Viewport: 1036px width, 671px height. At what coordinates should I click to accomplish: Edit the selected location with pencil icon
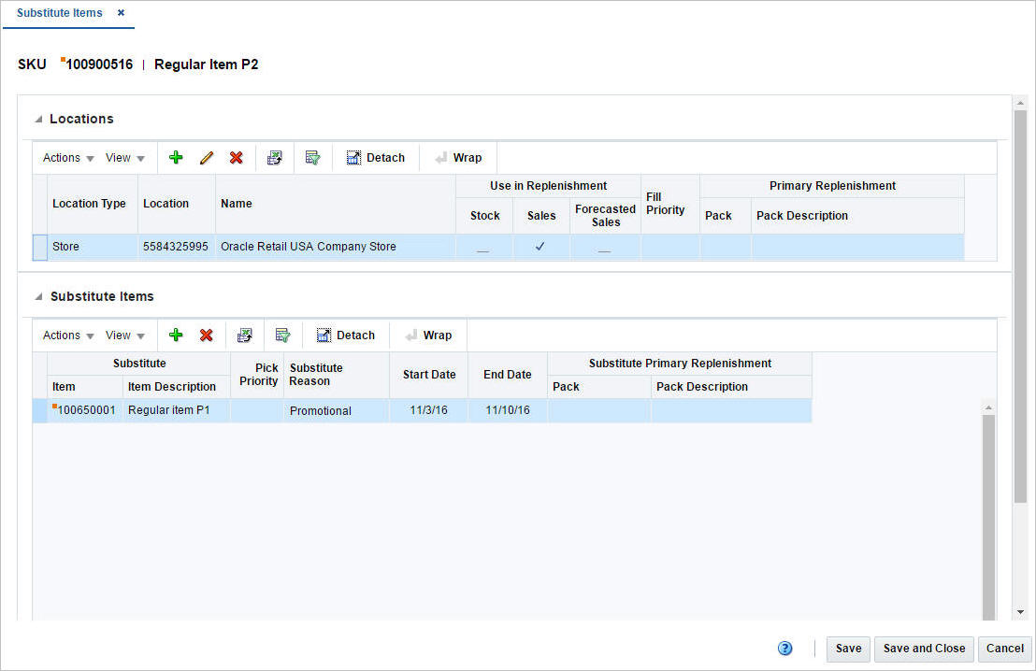tap(206, 158)
